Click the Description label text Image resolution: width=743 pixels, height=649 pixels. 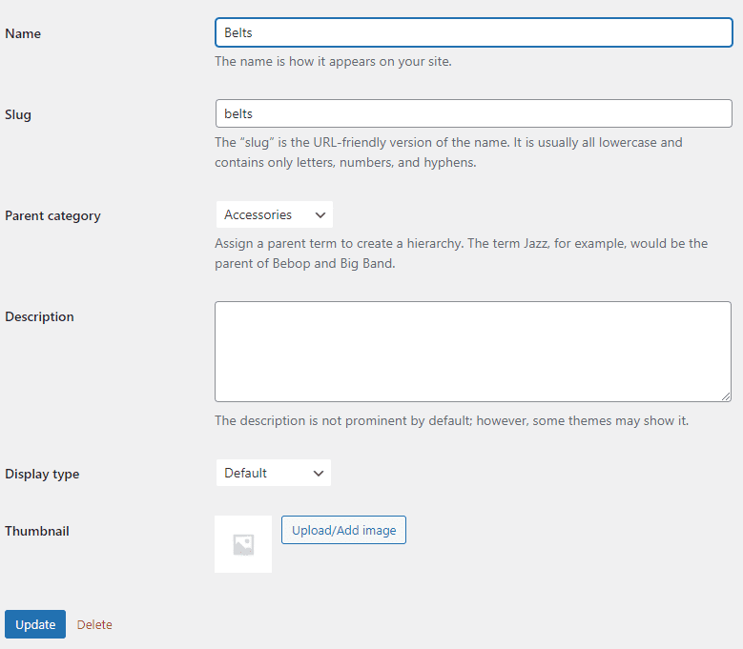click(x=39, y=316)
